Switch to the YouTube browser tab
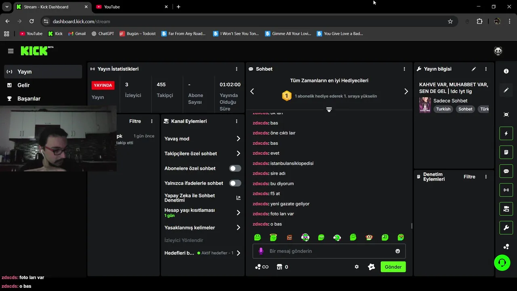 pyautogui.click(x=132, y=7)
